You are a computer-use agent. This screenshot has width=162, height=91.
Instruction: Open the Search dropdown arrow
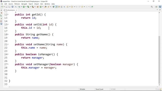pos(51,7)
